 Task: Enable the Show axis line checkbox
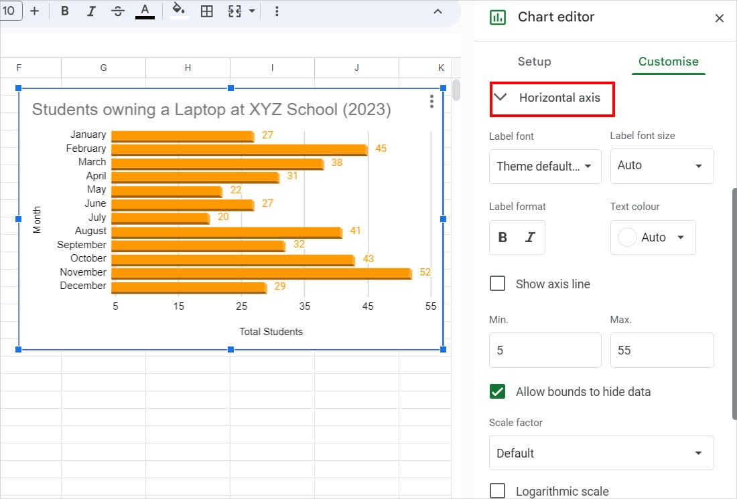click(498, 283)
